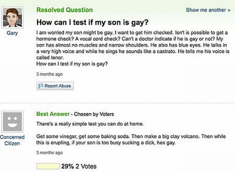
Task: Click the Best Answer label
Action: click(x=52, y=114)
